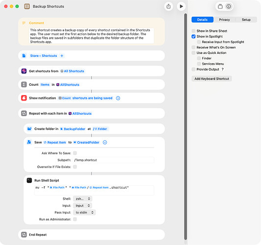Check Overwrite If File Exists
Screen dimensions: 261x245
75,167
